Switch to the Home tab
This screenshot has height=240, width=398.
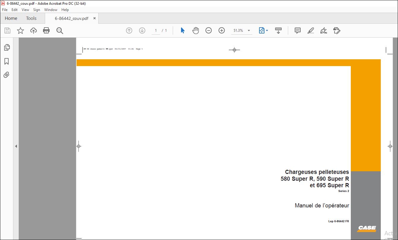click(11, 18)
